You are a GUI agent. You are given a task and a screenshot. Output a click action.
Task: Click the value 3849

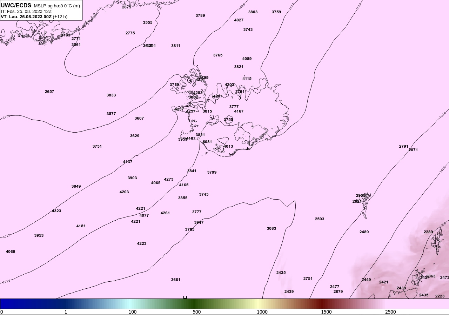[x=76, y=186]
